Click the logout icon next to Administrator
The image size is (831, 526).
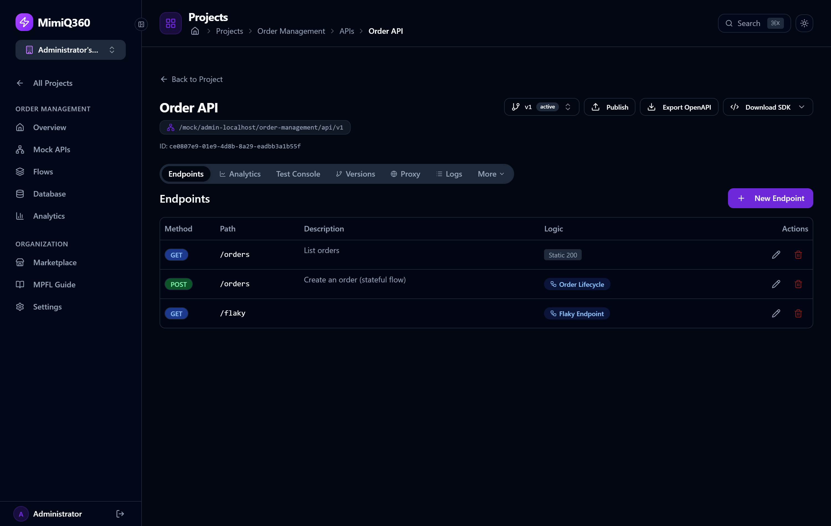120,514
